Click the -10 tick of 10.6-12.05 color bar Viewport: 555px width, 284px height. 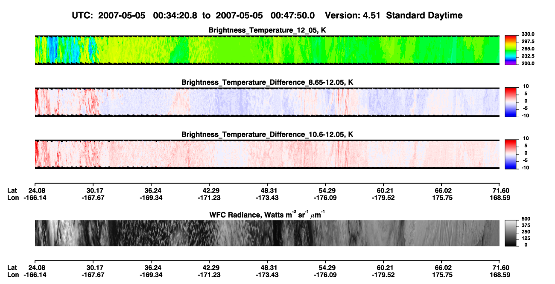(525, 167)
